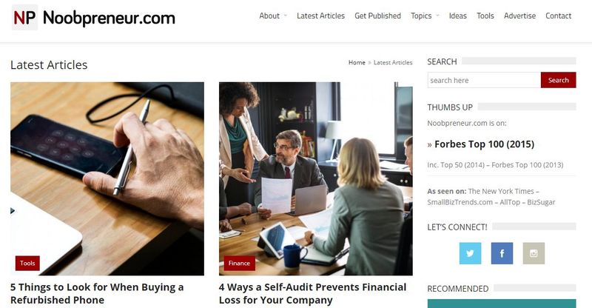The height and width of the screenshot is (308, 592).
Task: Open the Ideas menu item
Action: click(457, 16)
